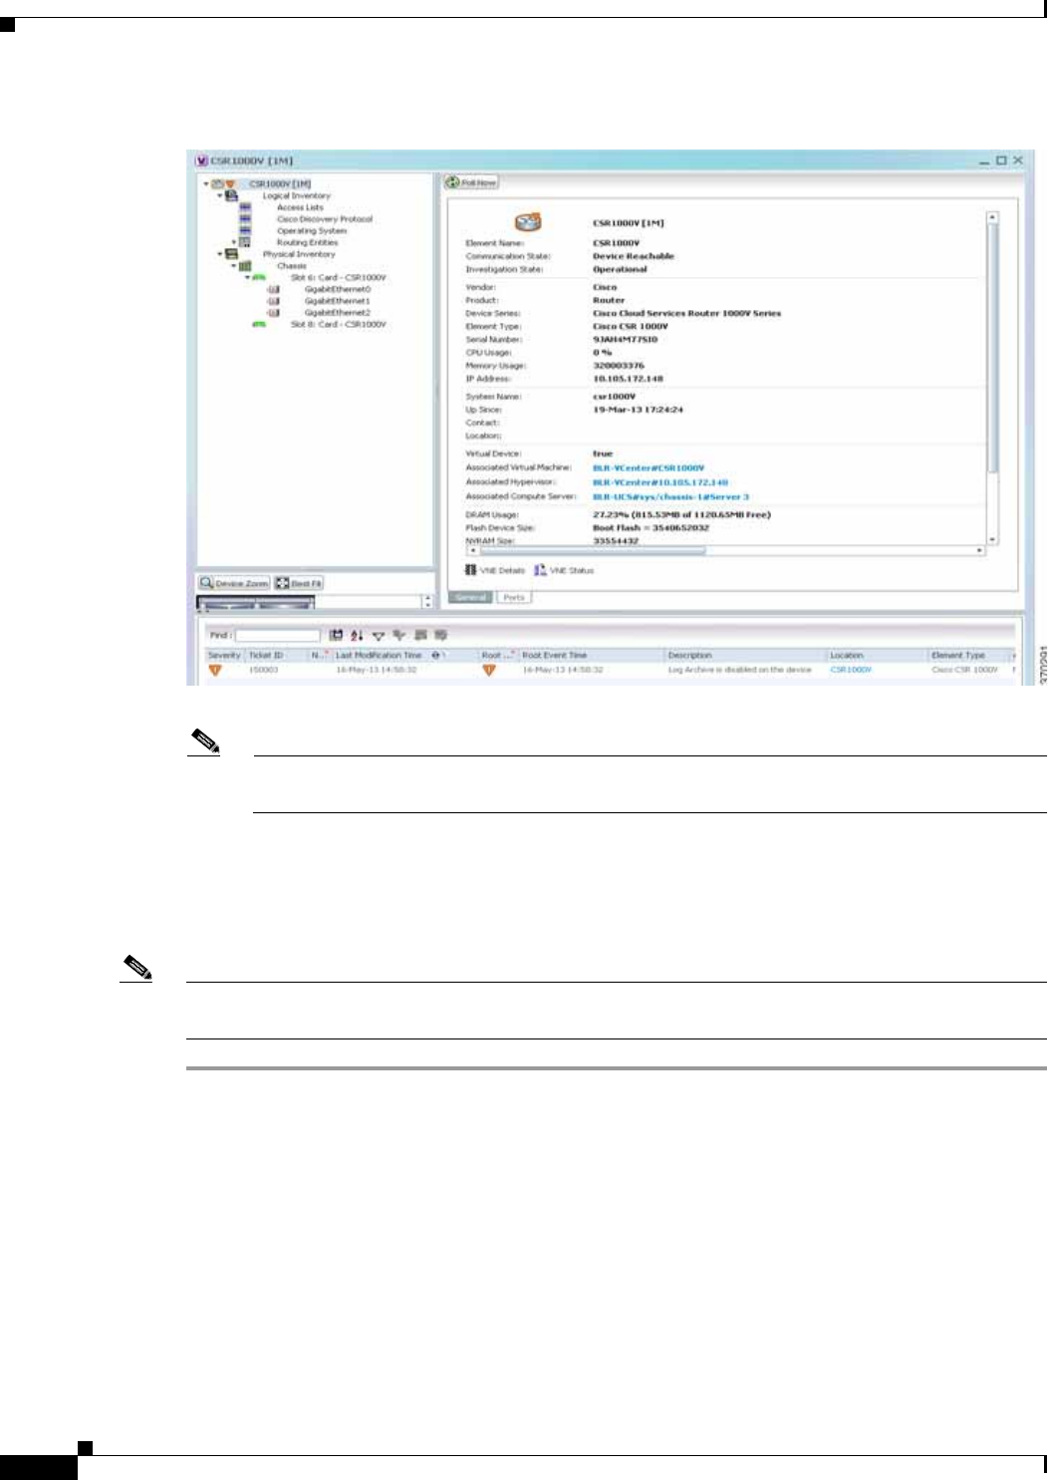The image size is (1048, 1480).
Task: Click the Slot 8 card icon
Action: (259, 324)
